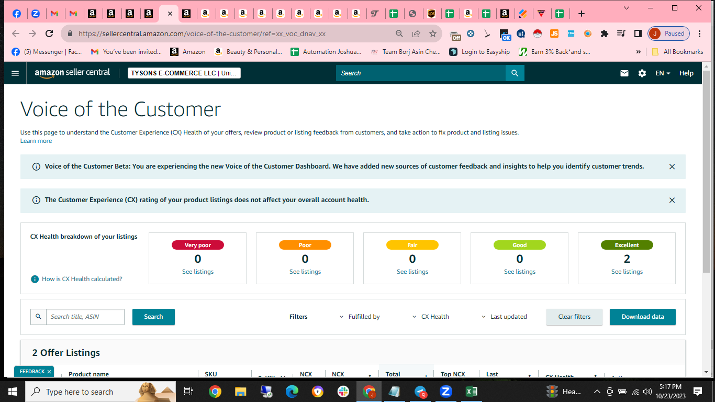Click the Search title, ASIN input field
Screen dimensions: 715x402
point(85,317)
